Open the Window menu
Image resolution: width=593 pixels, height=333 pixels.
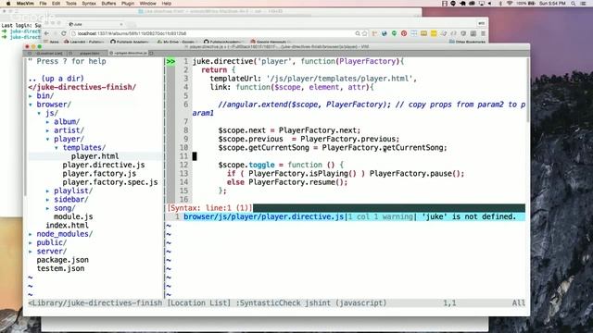[x=148, y=4]
